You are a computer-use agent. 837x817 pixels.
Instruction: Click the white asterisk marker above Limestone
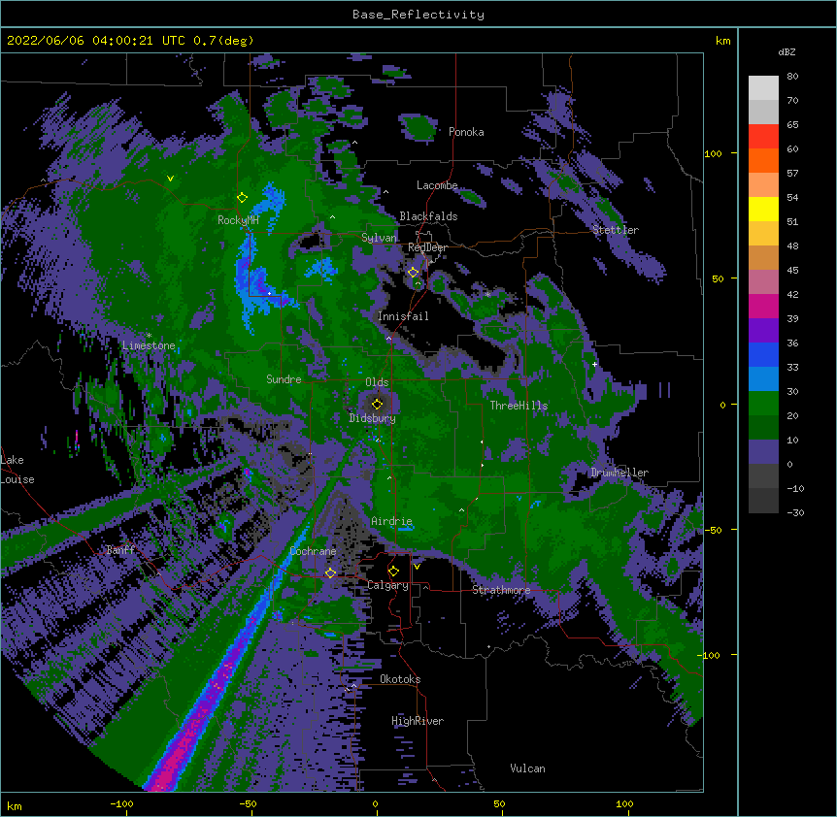pos(149,336)
